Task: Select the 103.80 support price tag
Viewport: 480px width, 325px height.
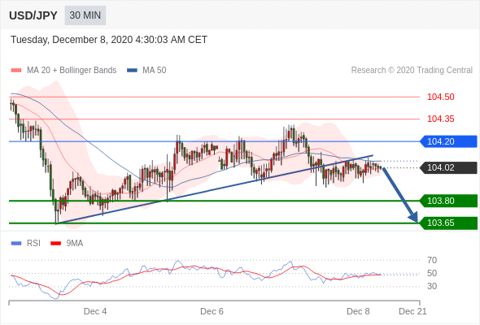Action: point(448,201)
